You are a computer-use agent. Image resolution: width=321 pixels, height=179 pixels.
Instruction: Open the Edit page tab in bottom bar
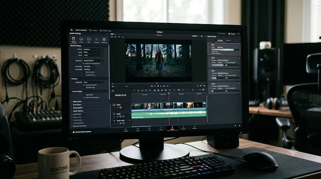(150, 129)
